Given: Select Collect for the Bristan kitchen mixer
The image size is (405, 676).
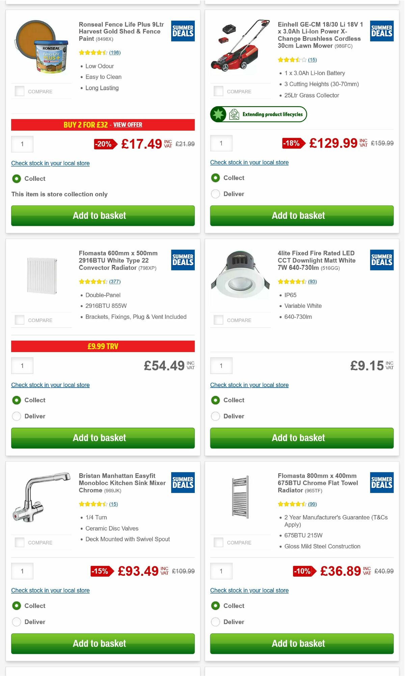Looking at the screenshot, I should (x=17, y=606).
